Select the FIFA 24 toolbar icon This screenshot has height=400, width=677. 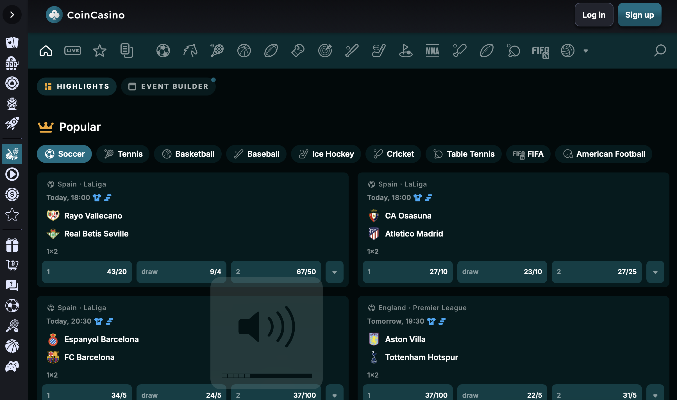click(541, 52)
